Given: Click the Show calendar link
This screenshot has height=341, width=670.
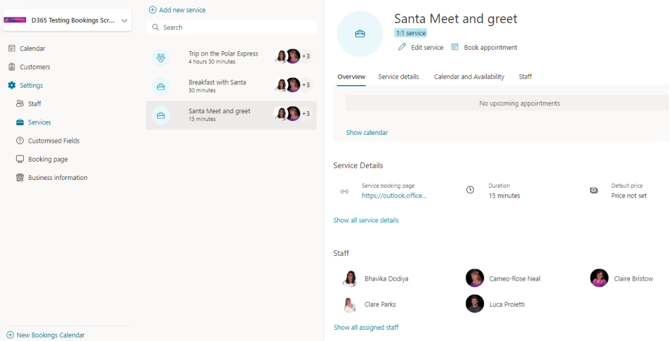Looking at the screenshot, I should click(366, 132).
